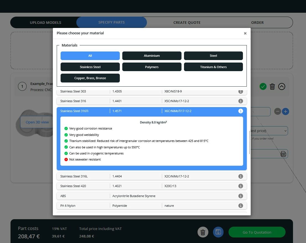The image size is (306, 243).
Task: Click the Go To Quotation button
Action: coord(257,232)
